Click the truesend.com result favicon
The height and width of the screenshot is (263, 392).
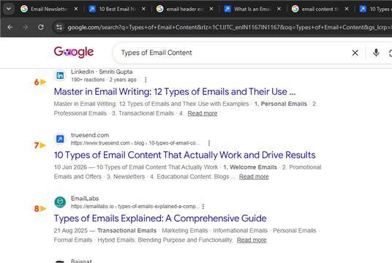60,139
